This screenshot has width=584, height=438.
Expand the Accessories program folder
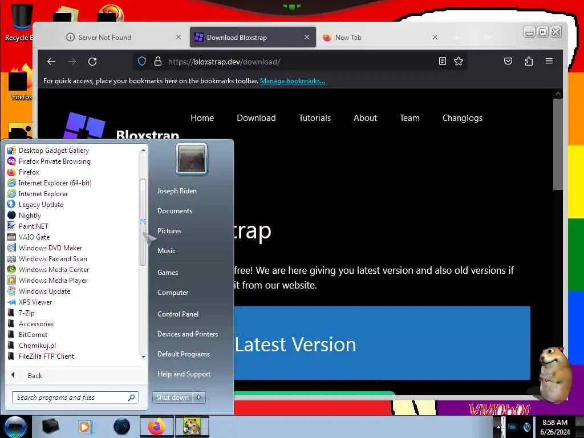point(72,324)
